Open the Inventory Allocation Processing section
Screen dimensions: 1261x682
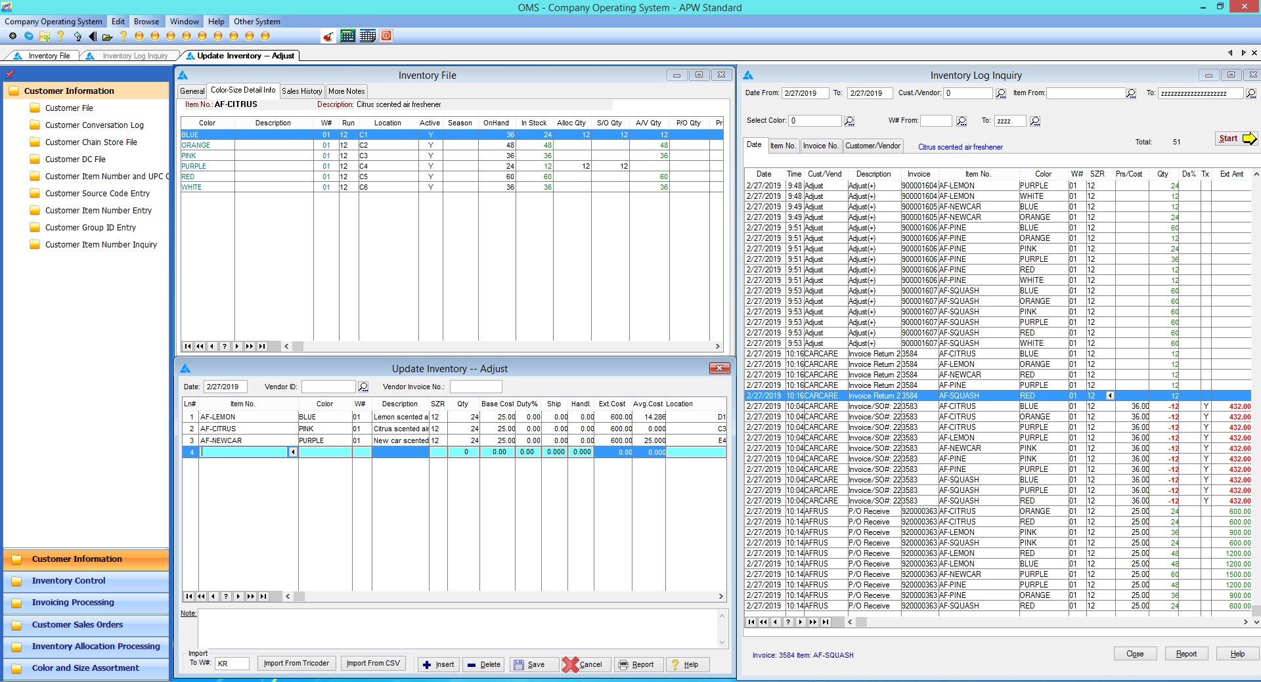pyautogui.click(x=86, y=647)
